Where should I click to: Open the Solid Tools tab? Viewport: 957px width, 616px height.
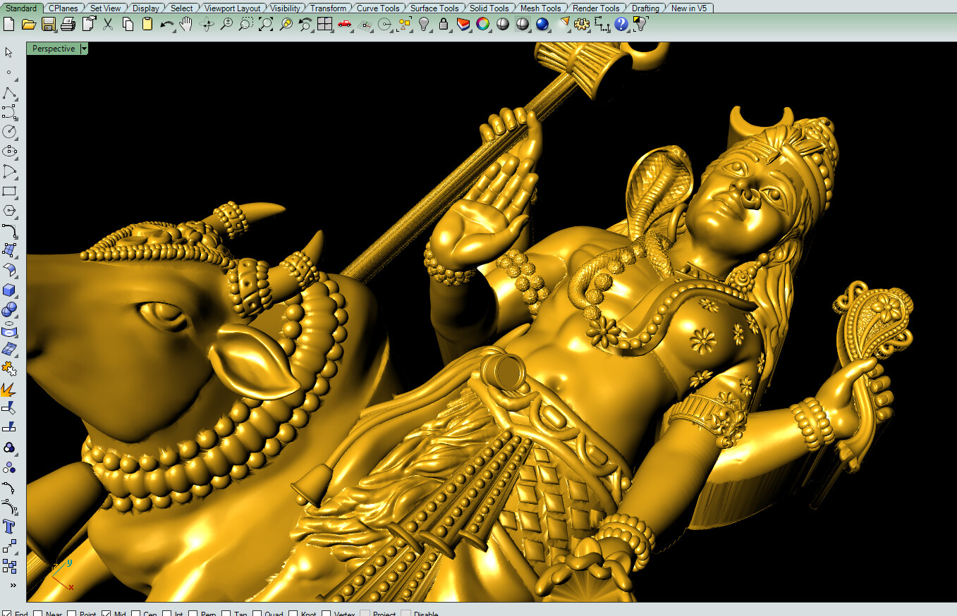pos(489,8)
